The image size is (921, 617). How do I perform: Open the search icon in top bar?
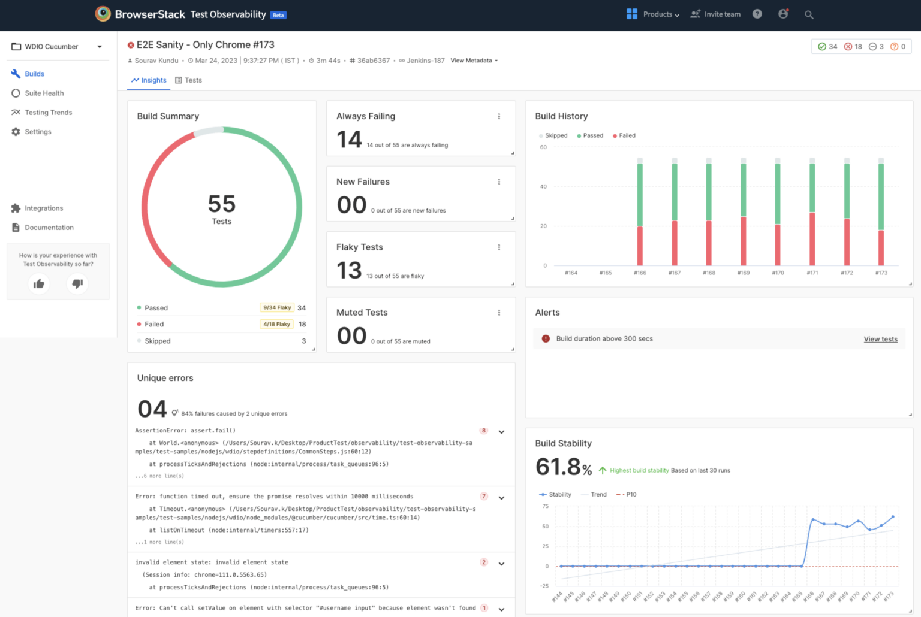click(809, 14)
